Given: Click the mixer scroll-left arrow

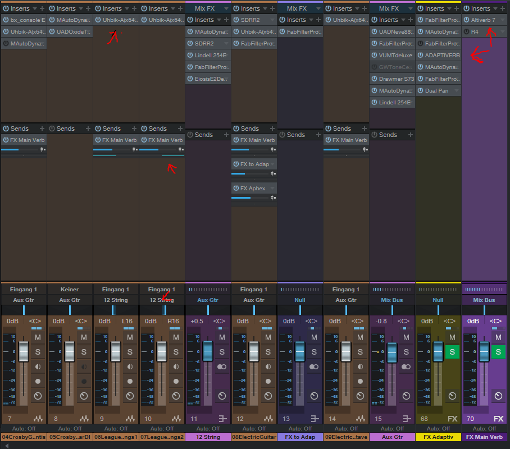Looking at the screenshot, I should click(7, 446).
